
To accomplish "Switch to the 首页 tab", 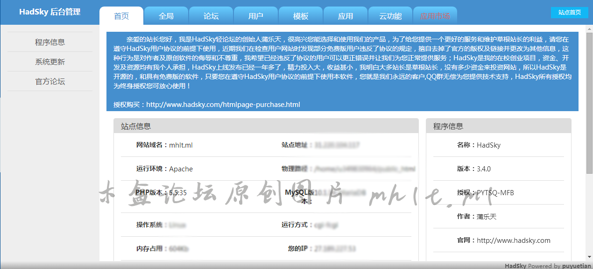I will (121, 16).
